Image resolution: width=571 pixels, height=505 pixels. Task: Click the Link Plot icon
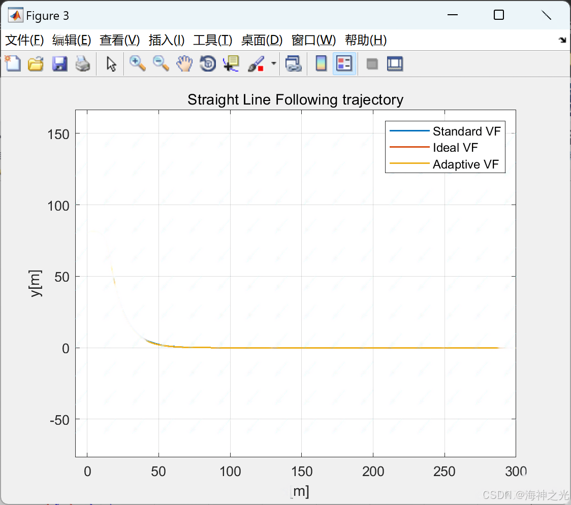[294, 63]
